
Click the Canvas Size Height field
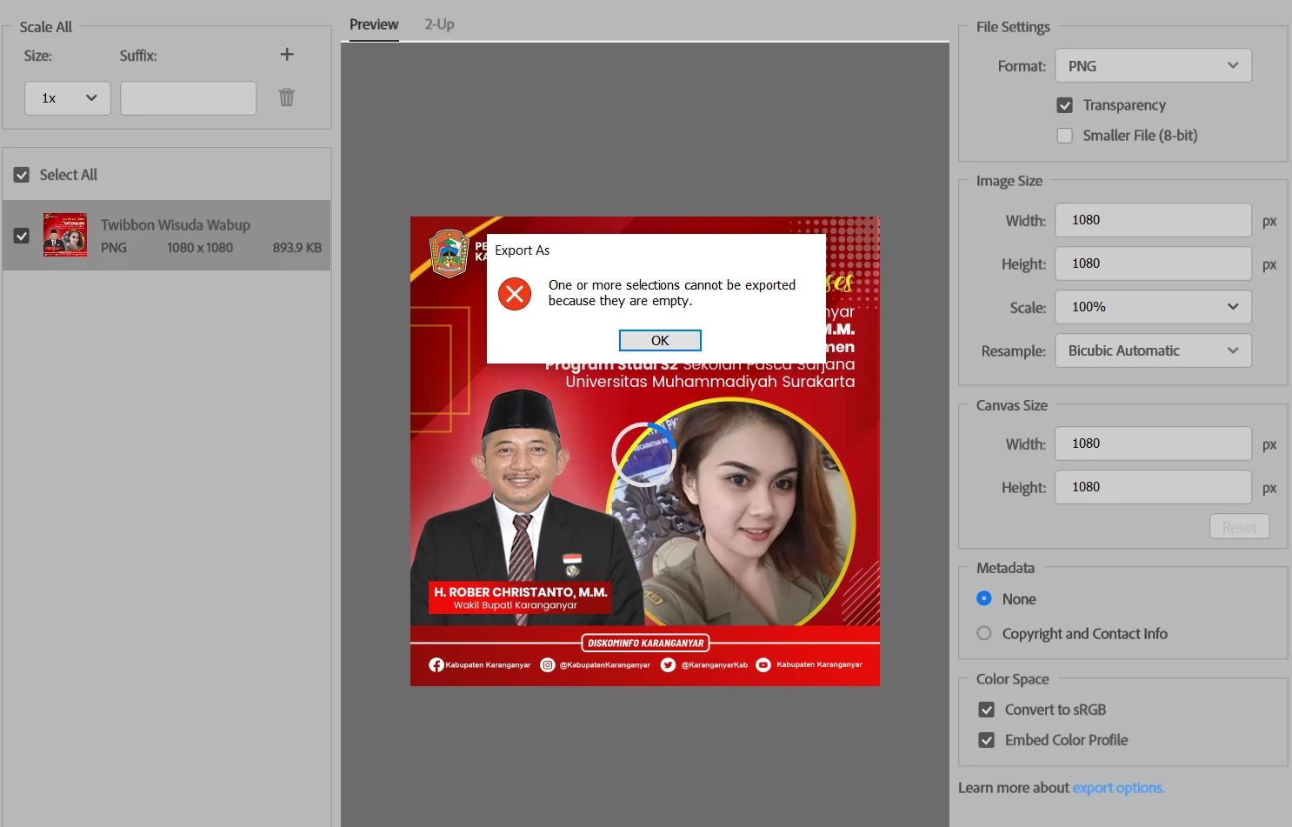[1153, 487]
